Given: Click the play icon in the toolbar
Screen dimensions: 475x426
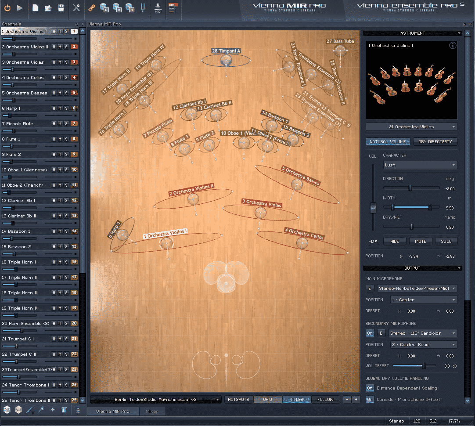Looking at the screenshot, I should point(20,8).
